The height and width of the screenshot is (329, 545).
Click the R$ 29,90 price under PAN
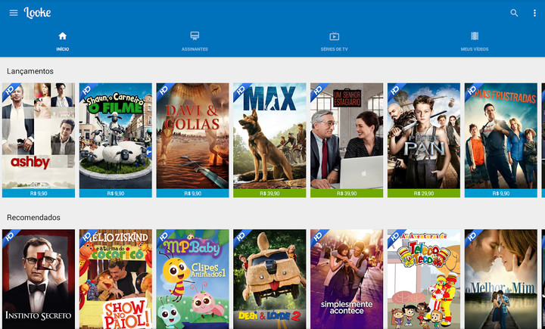423,193
